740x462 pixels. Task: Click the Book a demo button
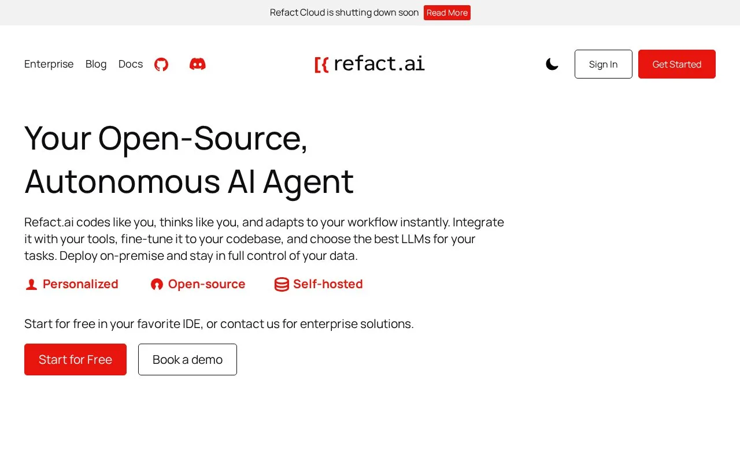click(x=187, y=359)
